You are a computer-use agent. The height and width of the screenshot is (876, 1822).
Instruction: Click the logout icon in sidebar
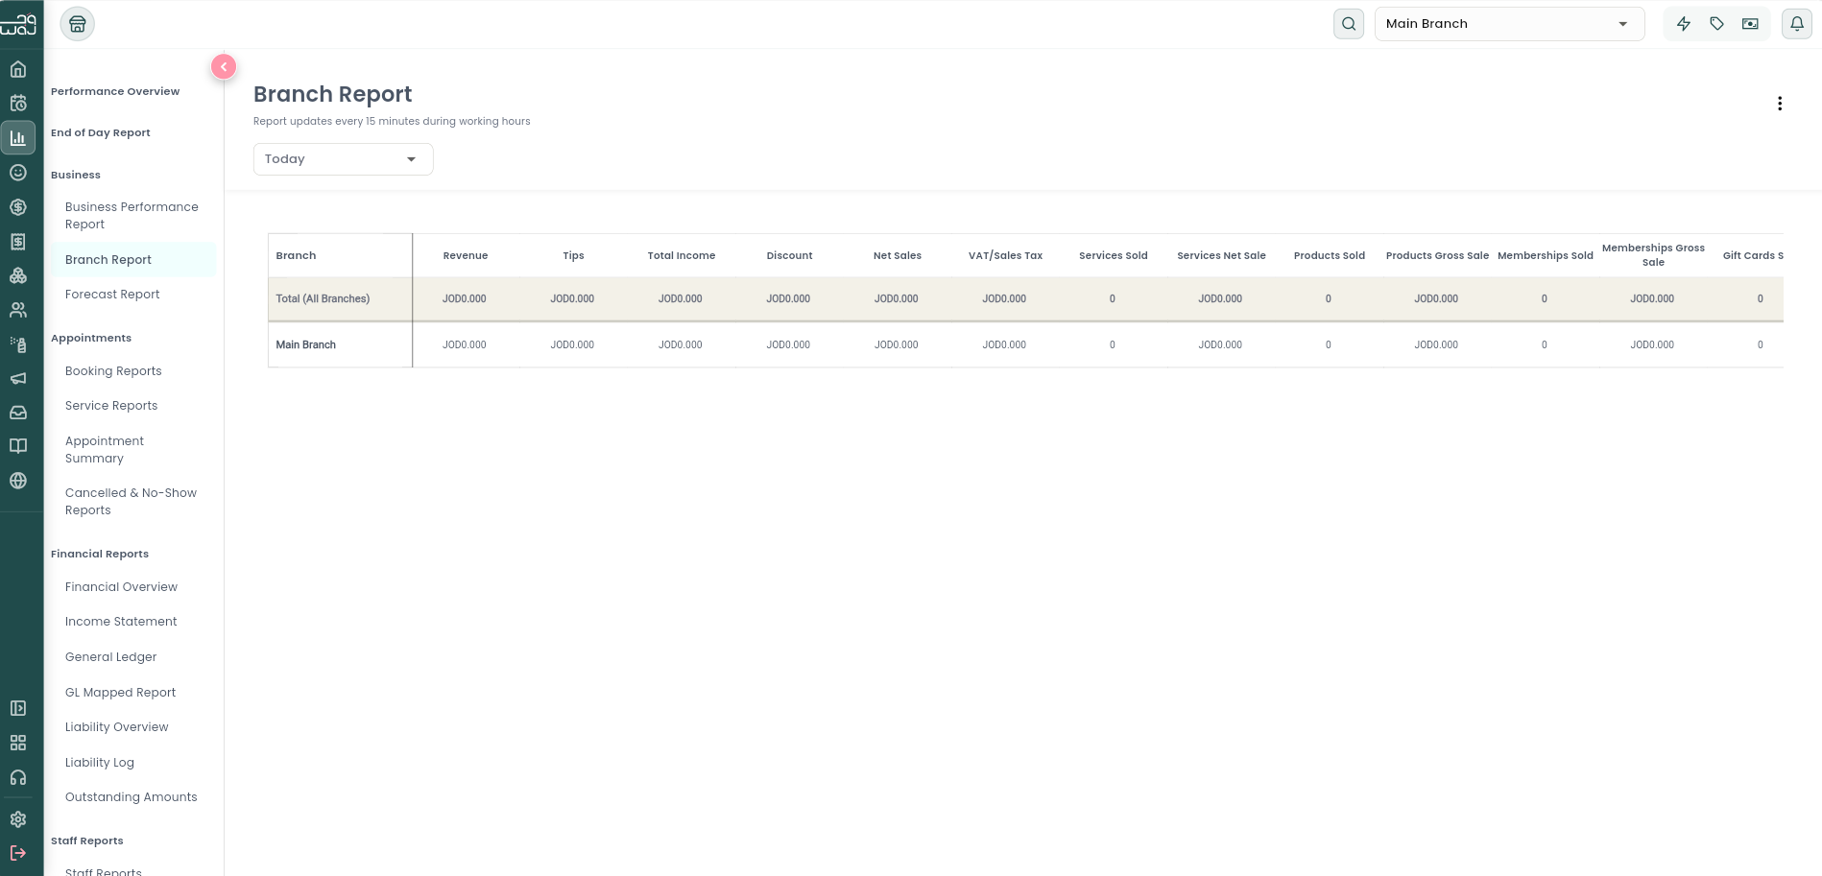point(18,853)
